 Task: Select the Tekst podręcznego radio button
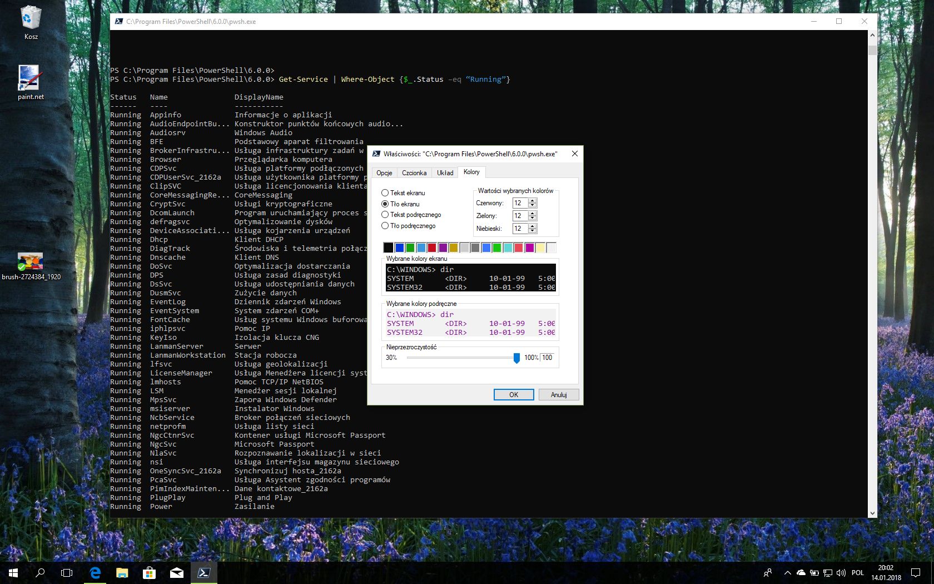click(x=385, y=214)
